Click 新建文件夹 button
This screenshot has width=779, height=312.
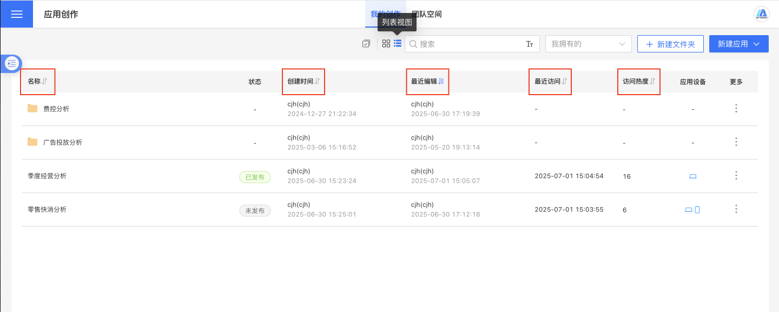[x=670, y=44]
